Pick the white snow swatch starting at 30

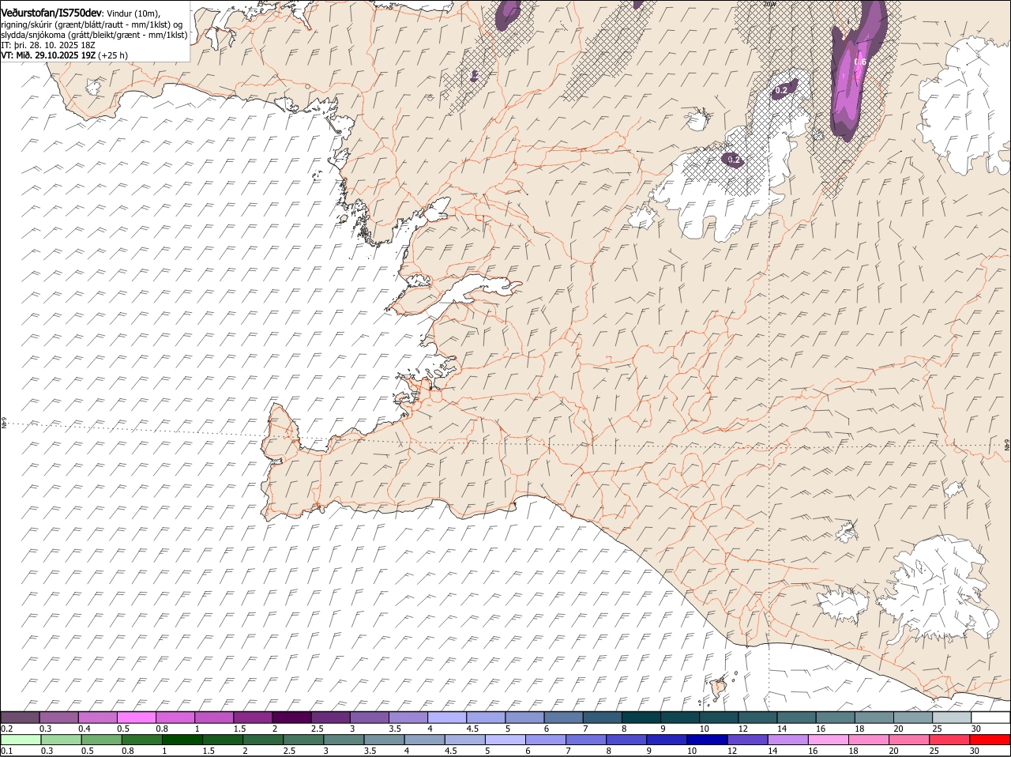click(x=990, y=717)
